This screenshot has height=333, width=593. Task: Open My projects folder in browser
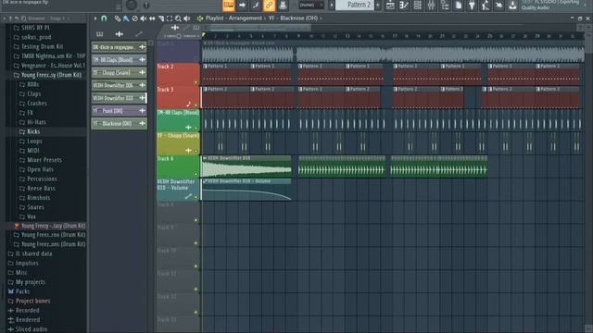click(x=31, y=282)
